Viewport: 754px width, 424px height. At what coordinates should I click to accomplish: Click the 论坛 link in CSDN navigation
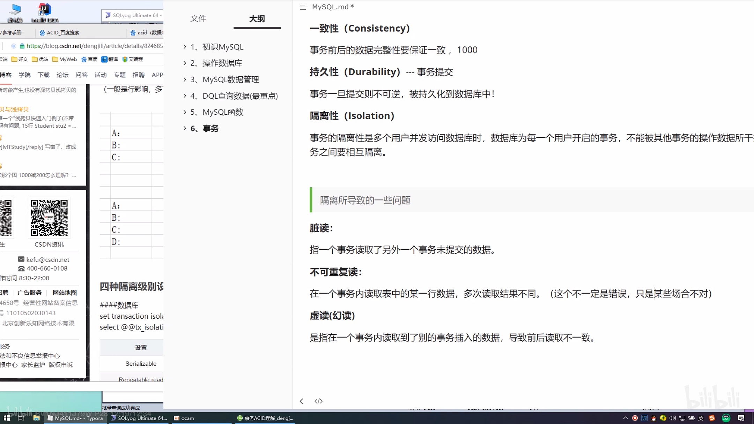[62, 75]
